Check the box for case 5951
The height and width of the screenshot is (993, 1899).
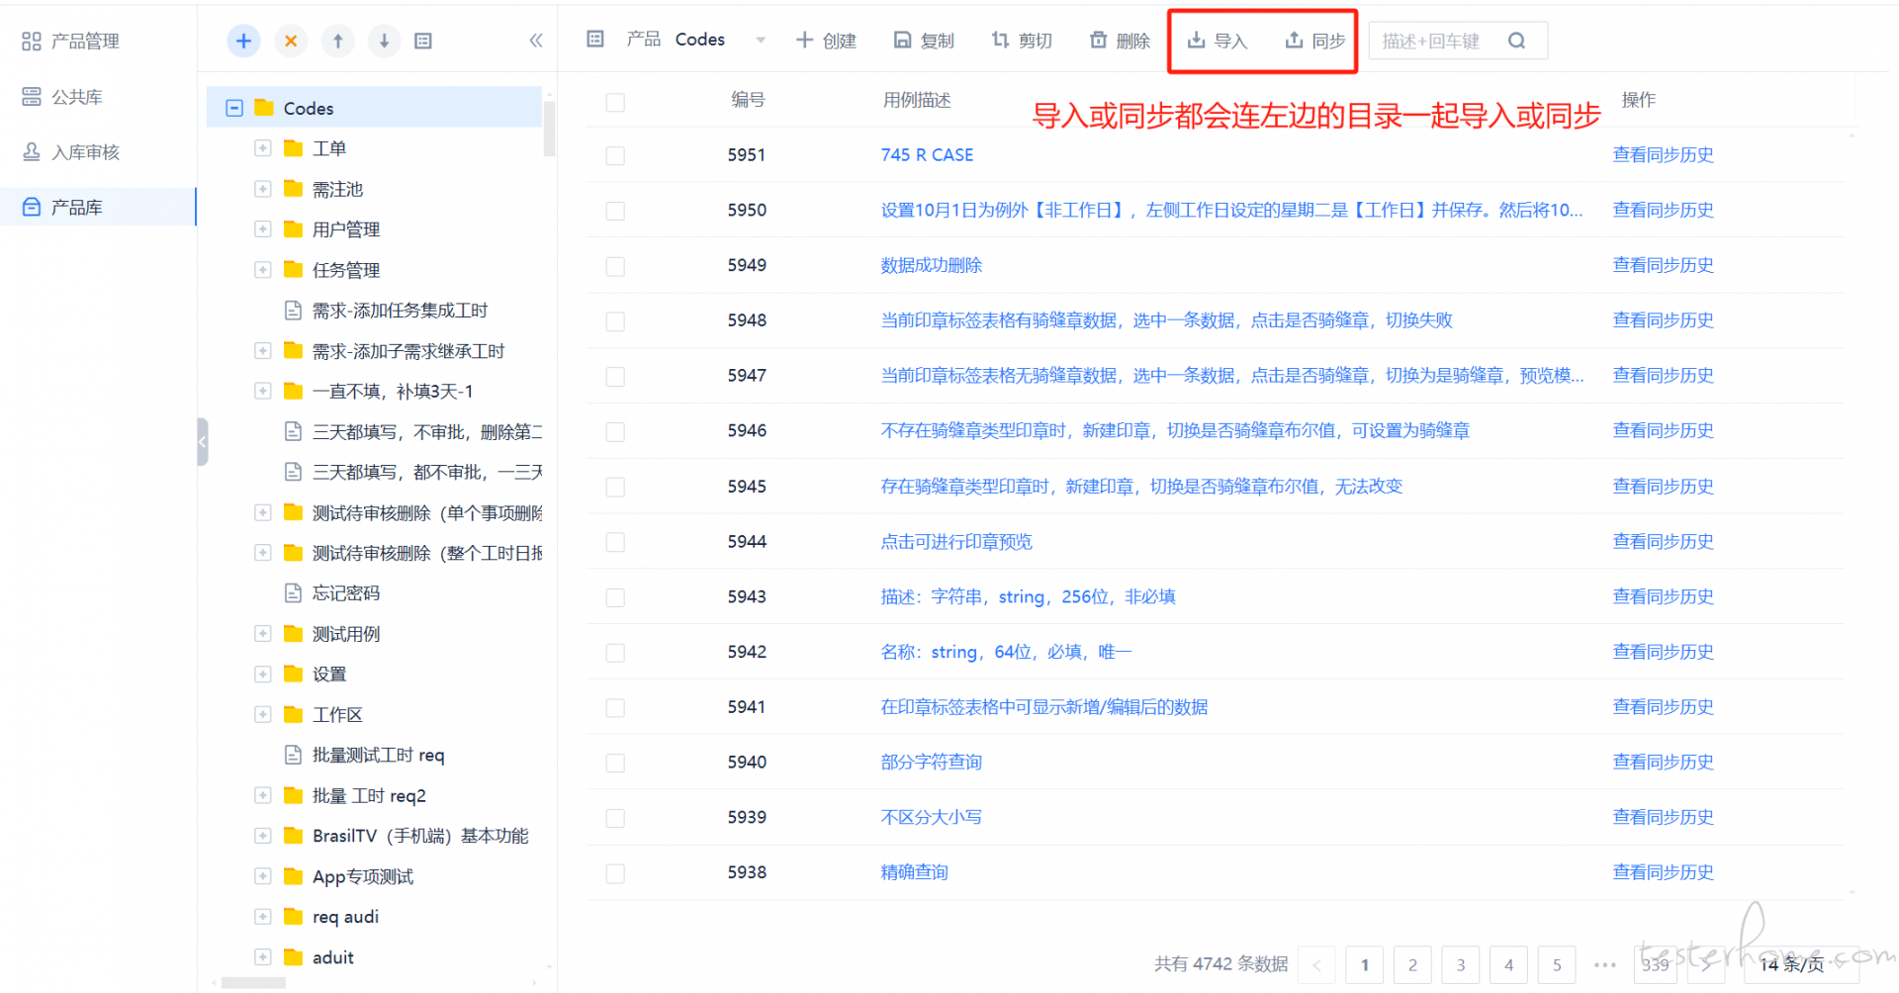tap(615, 156)
